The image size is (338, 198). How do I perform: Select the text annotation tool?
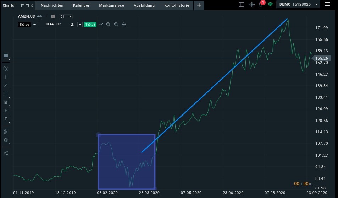(6, 119)
